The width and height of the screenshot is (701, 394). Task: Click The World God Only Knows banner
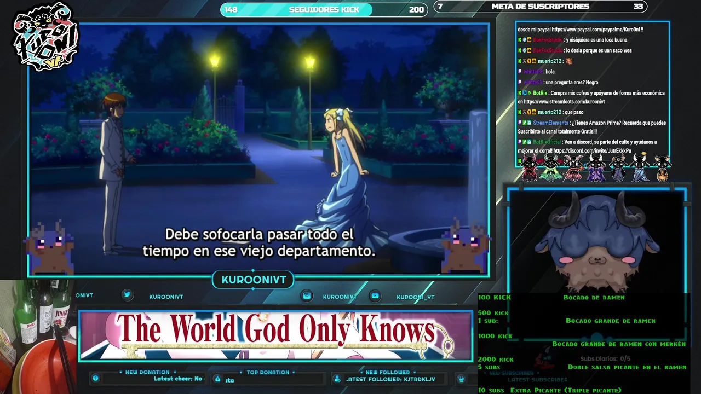click(x=275, y=336)
